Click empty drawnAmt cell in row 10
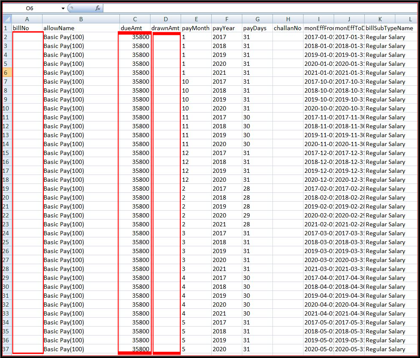Viewport: 420px width, 358px height. [165, 108]
